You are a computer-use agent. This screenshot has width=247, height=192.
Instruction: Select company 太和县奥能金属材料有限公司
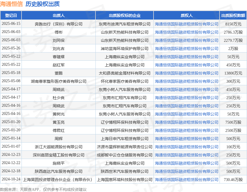pyautogui.click(x=124, y=73)
